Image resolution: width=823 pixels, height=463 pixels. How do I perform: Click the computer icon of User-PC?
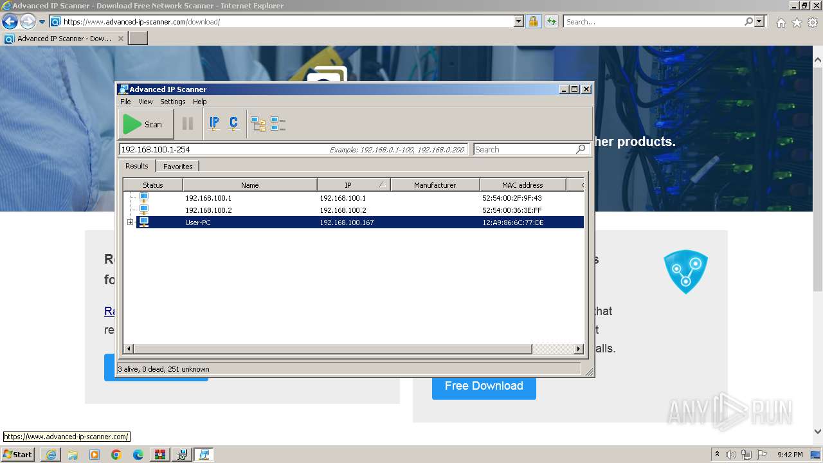click(144, 222)
